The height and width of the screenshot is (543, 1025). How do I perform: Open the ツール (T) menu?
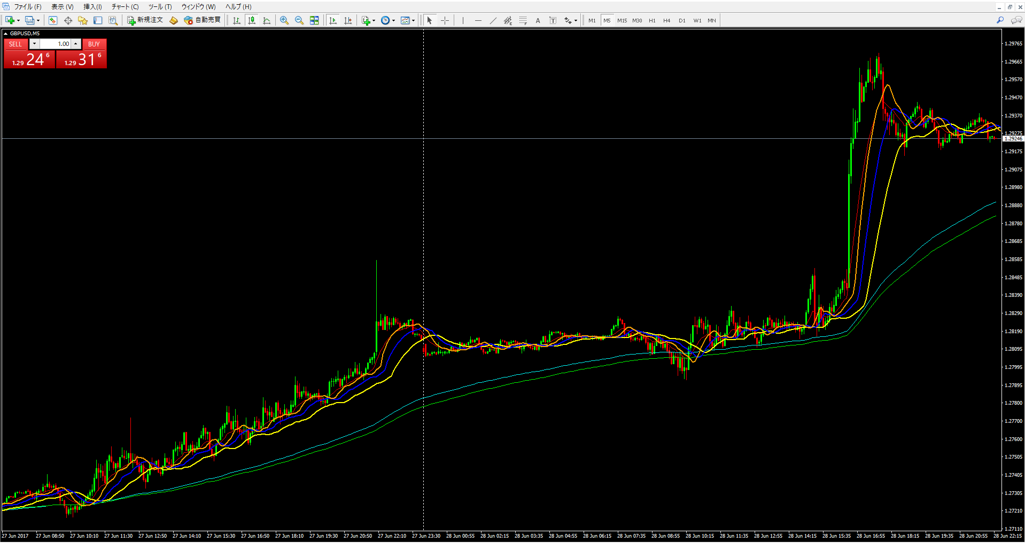click(160, 6)
